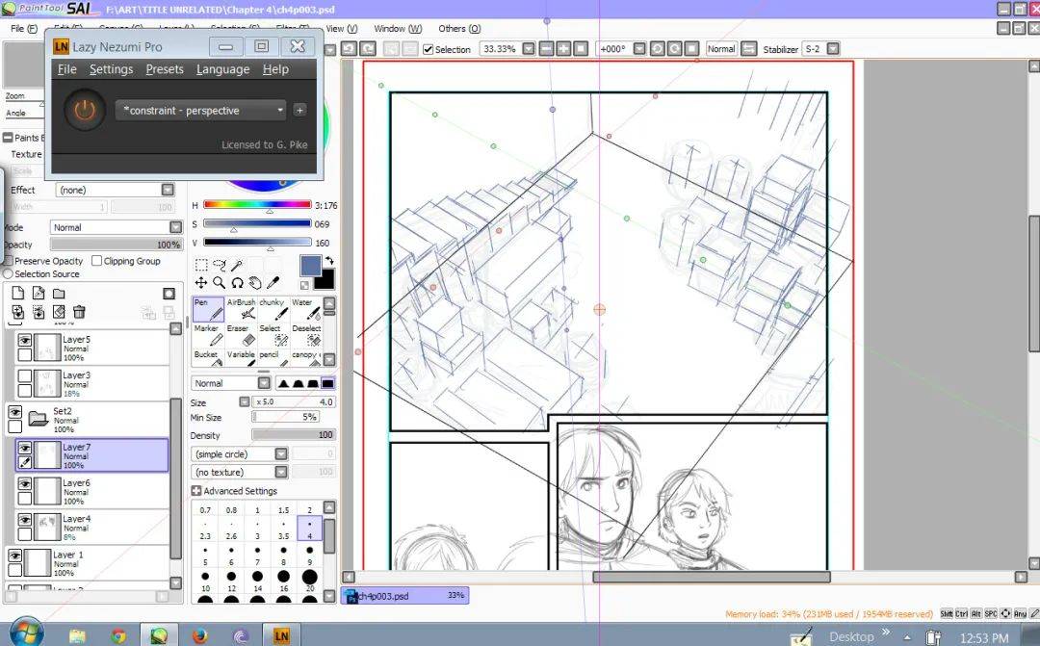Toggle visibility of the Set2 folder
The width and height of the screenshot is (1040, 646).
15,412
